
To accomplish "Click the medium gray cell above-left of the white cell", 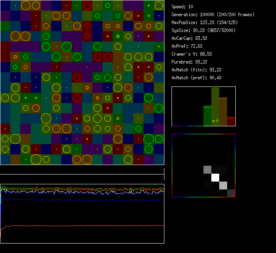I will [207, 170].
